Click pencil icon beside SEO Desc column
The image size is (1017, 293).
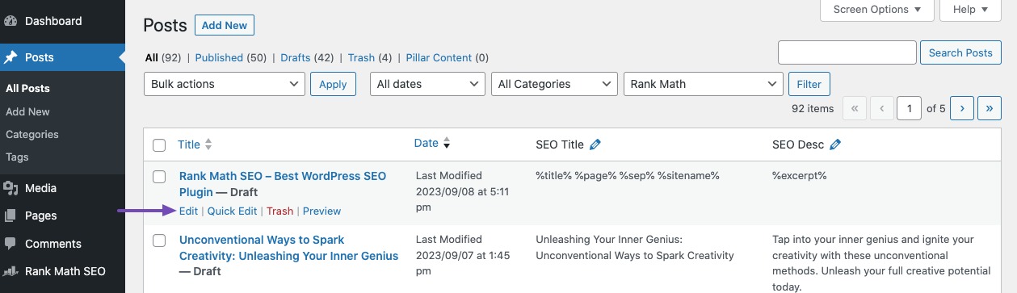point(835,144)
